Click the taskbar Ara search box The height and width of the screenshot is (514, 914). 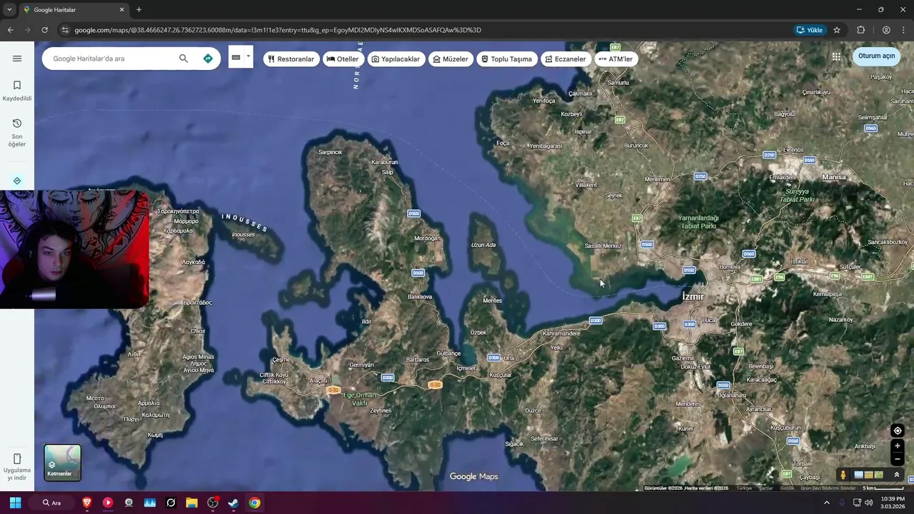[51, 503]
